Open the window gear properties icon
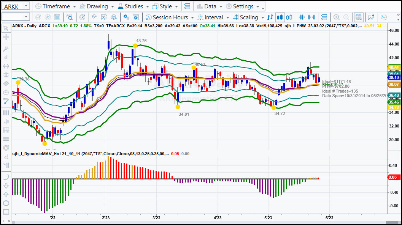The width and height of the screenshot is (402, 225). 136,17
